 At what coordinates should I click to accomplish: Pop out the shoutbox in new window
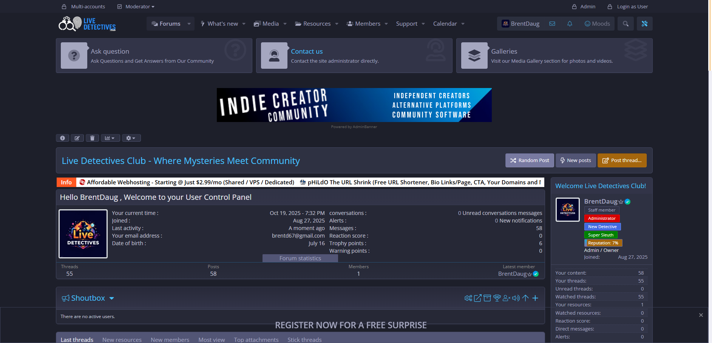[x=478, y=298]
